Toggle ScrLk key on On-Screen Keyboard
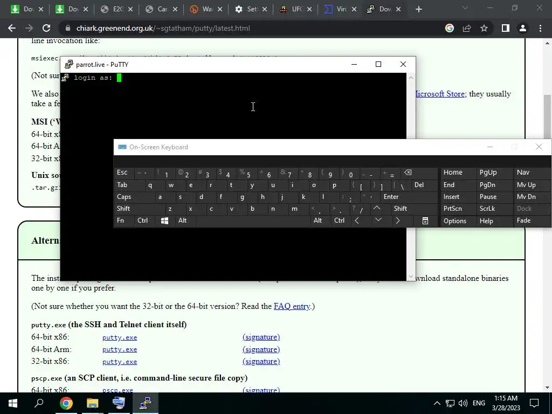Screen dimensions: 552x414 tap(494, 209)
